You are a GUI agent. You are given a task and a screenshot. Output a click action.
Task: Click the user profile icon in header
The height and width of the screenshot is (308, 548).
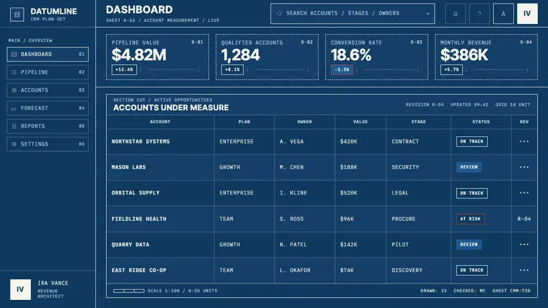pos(503,14)
